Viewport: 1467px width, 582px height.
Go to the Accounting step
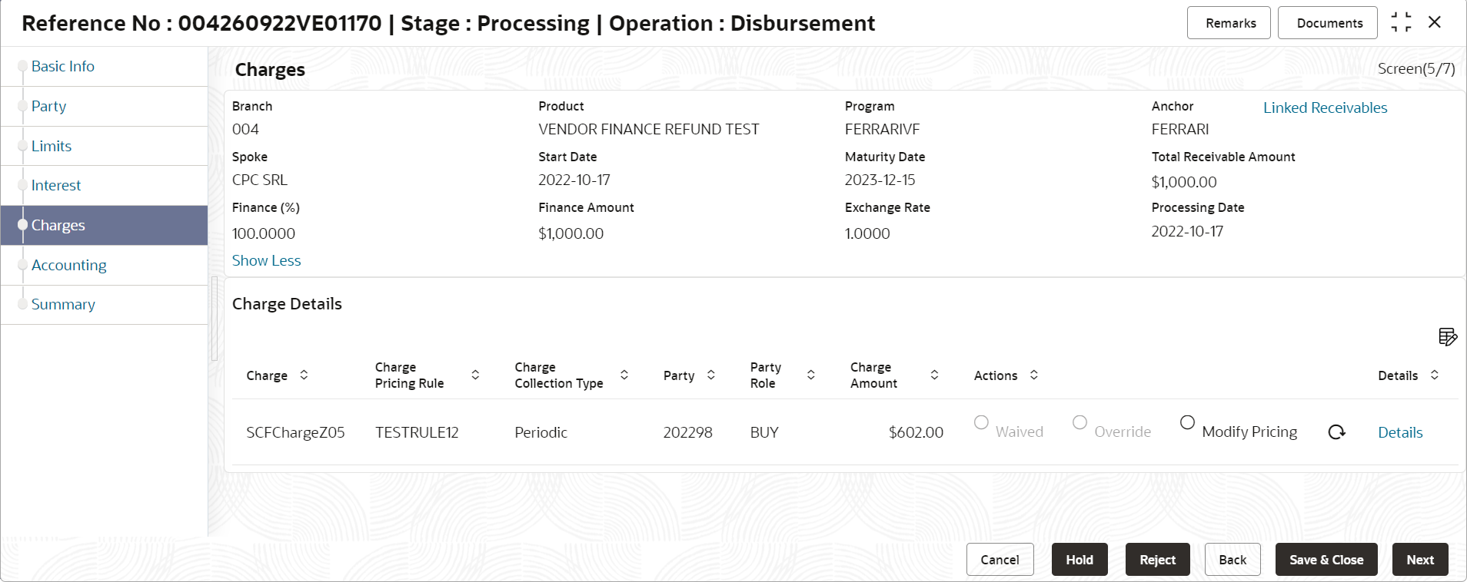(x=68, y=265)
